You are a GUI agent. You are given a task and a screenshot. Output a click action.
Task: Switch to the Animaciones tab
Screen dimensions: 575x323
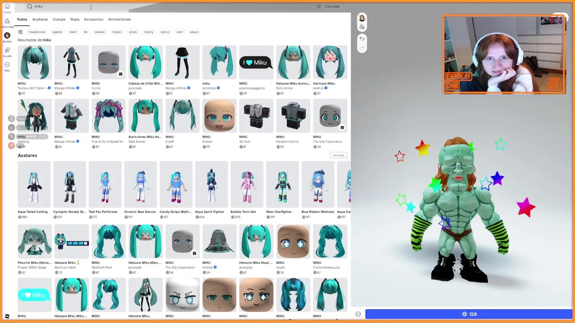119,19
